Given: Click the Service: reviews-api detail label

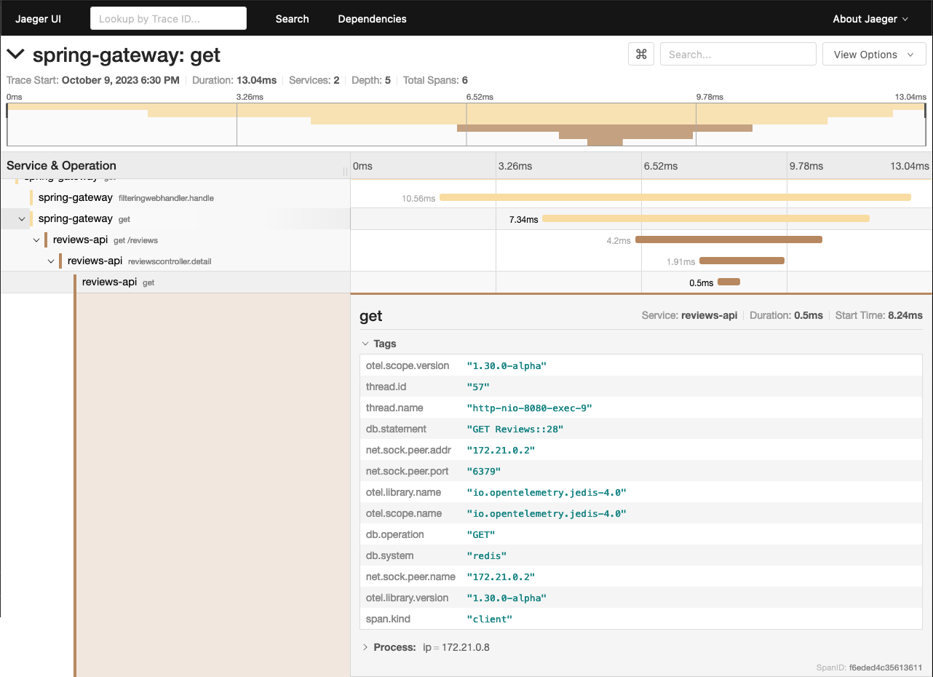Looking at the screenshot, I should pyautogui.click(x=689, y=315).
